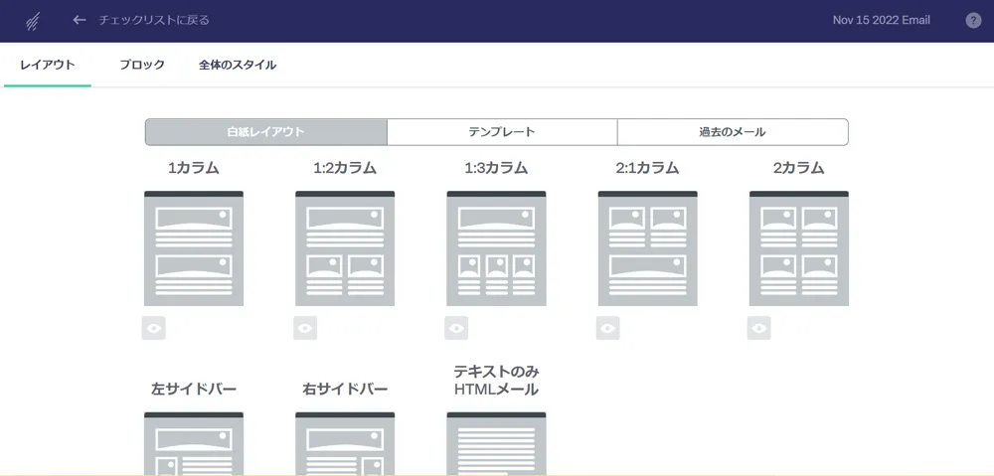The height and width of the screenshot is (476, 994).
Task: Choose the 1カラム layout thumbnail
Action: pyautogui.click(x=194, y=248)
